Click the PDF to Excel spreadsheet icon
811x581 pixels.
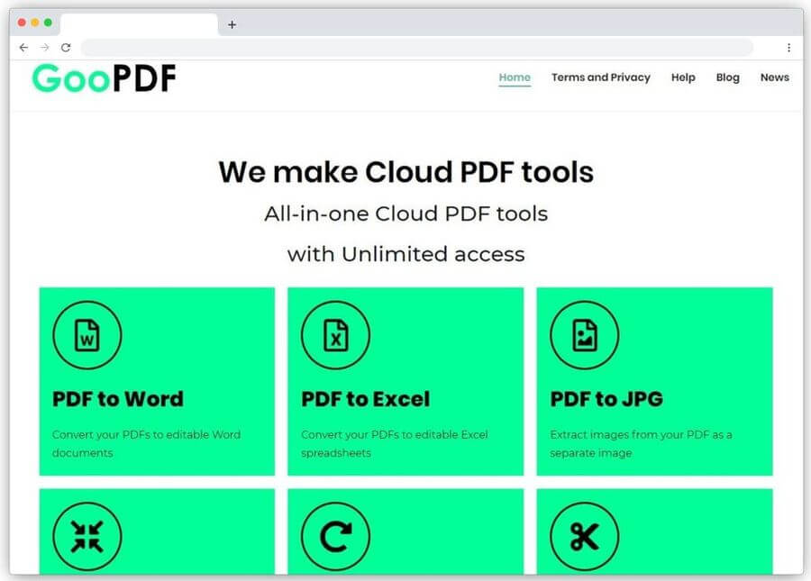coord(336,335)
